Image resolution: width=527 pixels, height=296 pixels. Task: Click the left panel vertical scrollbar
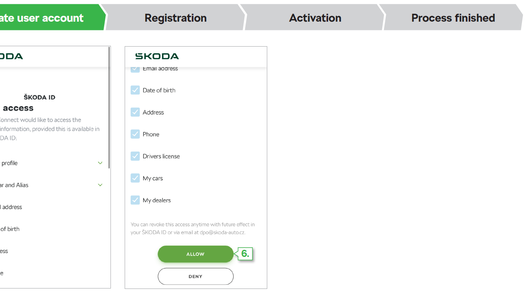point(109,107)
